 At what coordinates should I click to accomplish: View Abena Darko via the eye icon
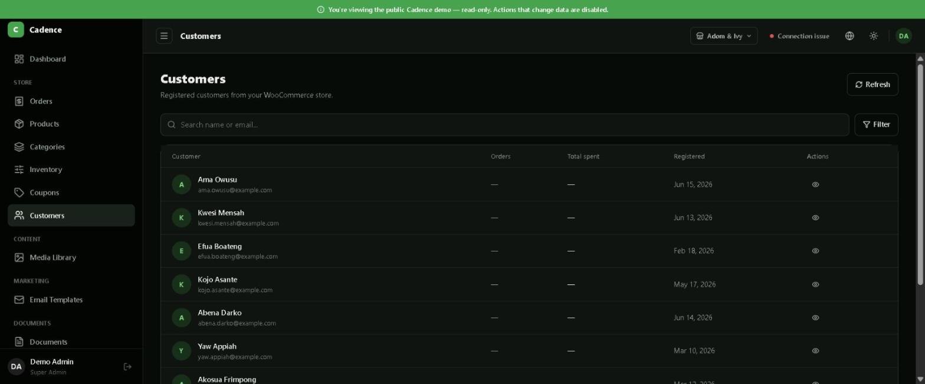click(x=815, y=317)
